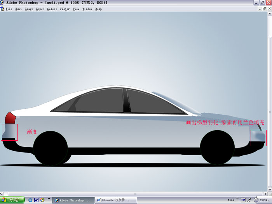
Task: Click the input language indicator in taskbar
Action: click(243, 200)
